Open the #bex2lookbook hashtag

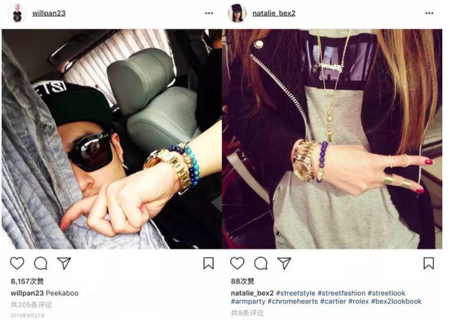point(396,301)
